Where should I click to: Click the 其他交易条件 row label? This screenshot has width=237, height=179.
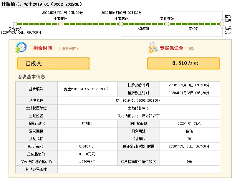pyautogui.click(x=36, y=170)
